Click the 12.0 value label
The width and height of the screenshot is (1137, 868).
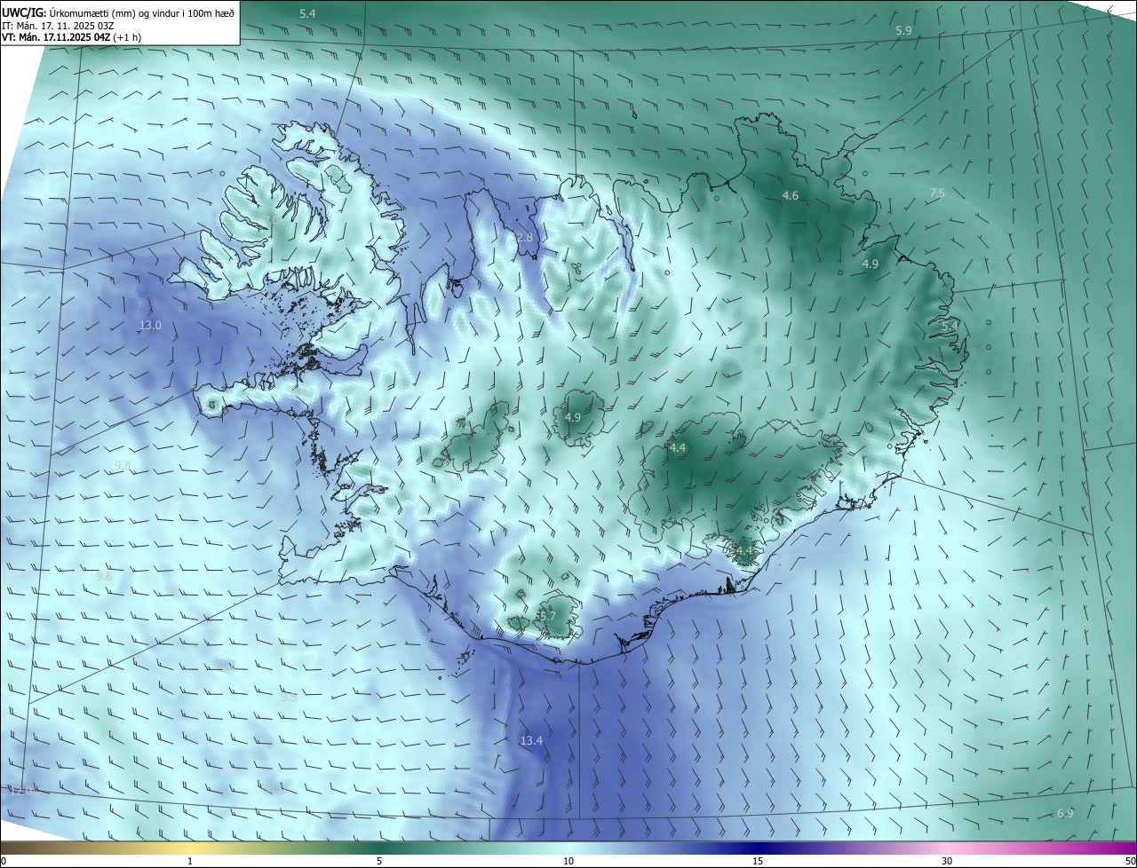coord(20,791)
